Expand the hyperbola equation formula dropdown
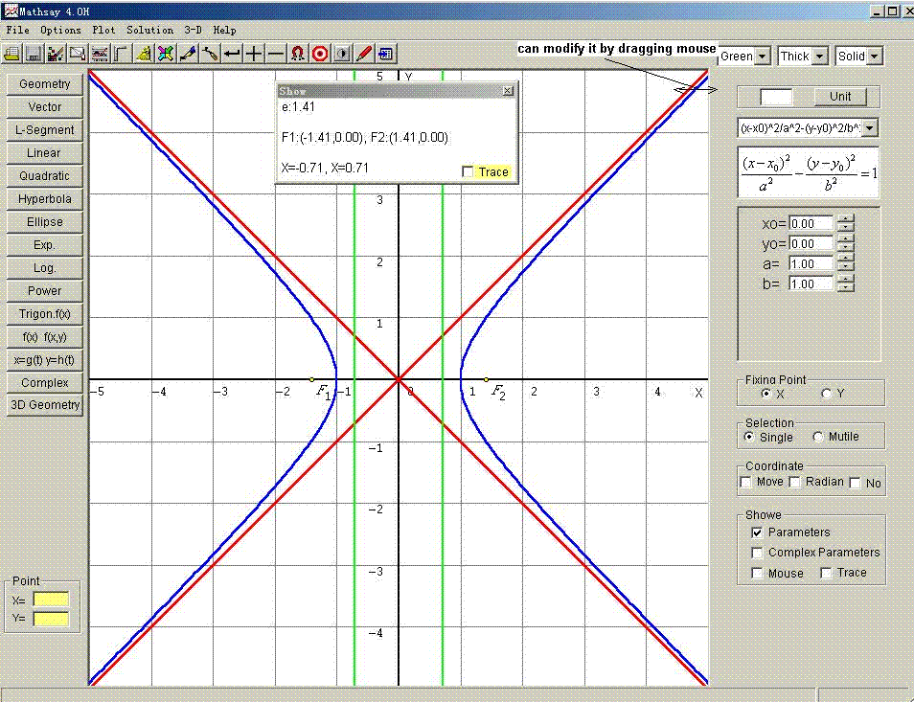This screenshot has width=914, height=702. point(869,127)
